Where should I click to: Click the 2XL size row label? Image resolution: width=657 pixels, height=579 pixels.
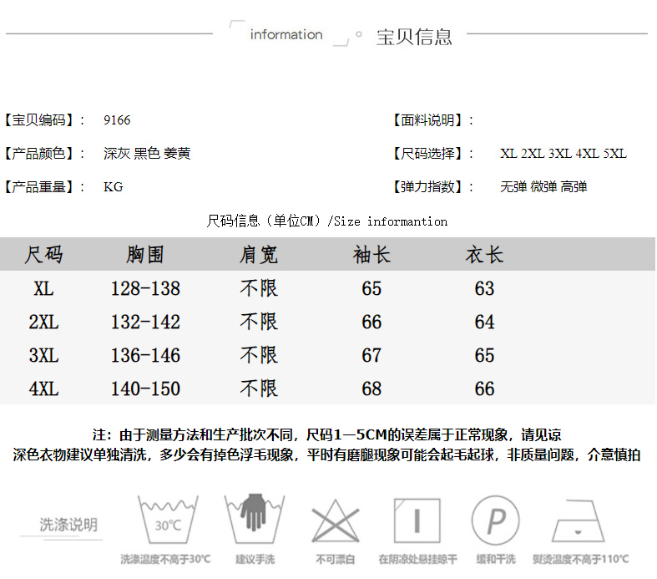pos(43,322)
